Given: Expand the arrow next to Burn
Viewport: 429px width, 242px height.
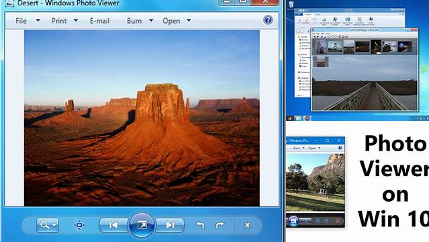Looking at the screenshot, I should click(151, 21).
